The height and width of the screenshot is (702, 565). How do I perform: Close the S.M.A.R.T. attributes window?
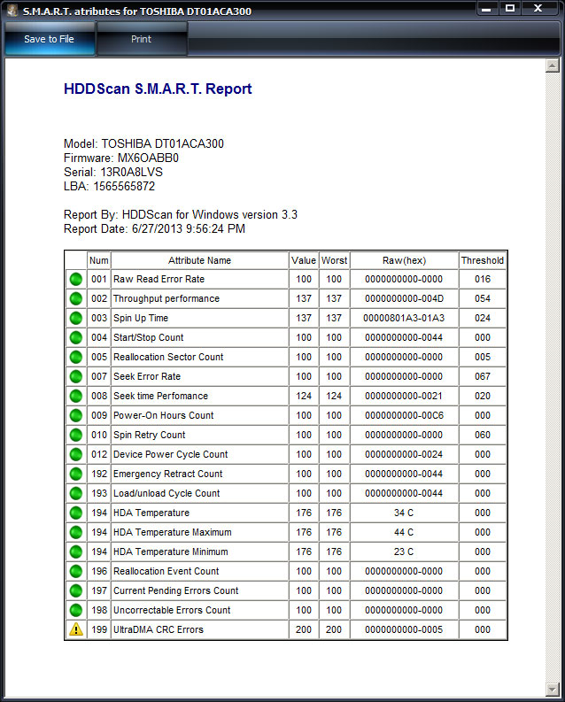pos(538,9)
